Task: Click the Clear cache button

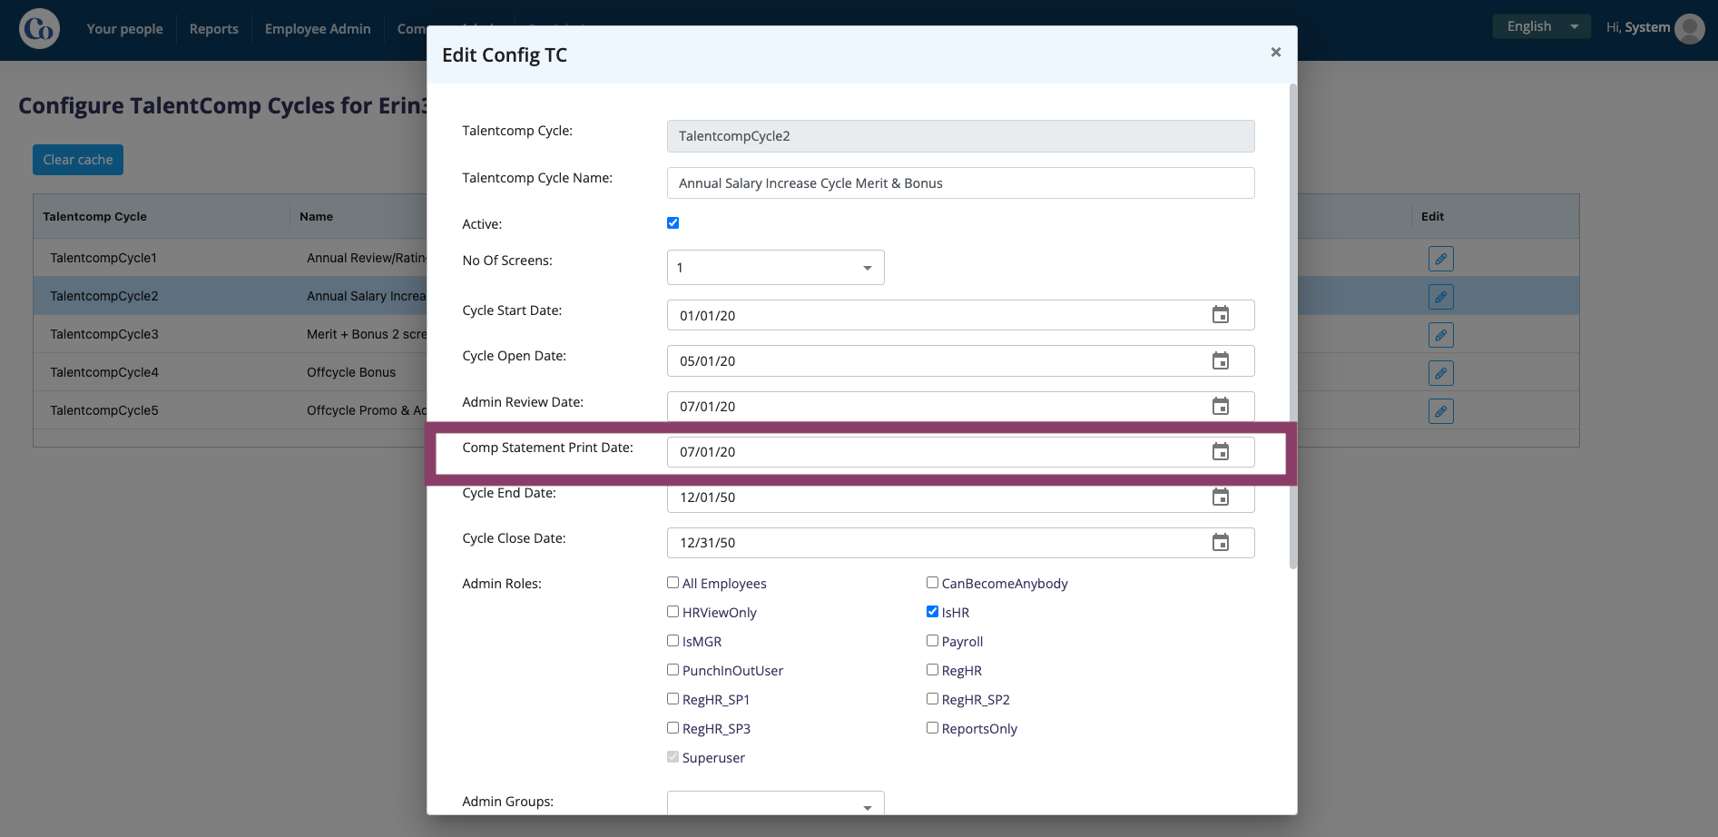Action: pos(78,160)
